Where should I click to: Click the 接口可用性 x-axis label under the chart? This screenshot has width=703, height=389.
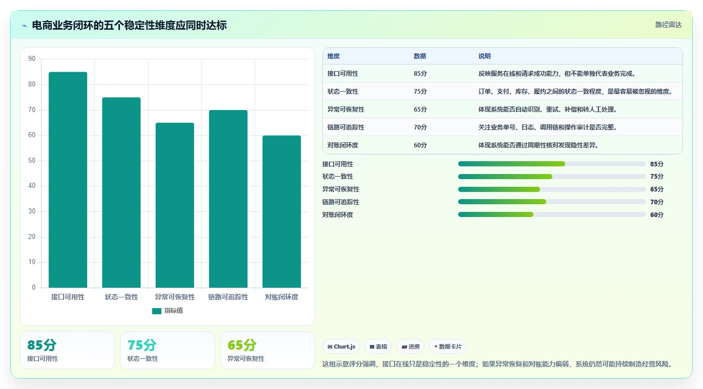coord(68,297)
